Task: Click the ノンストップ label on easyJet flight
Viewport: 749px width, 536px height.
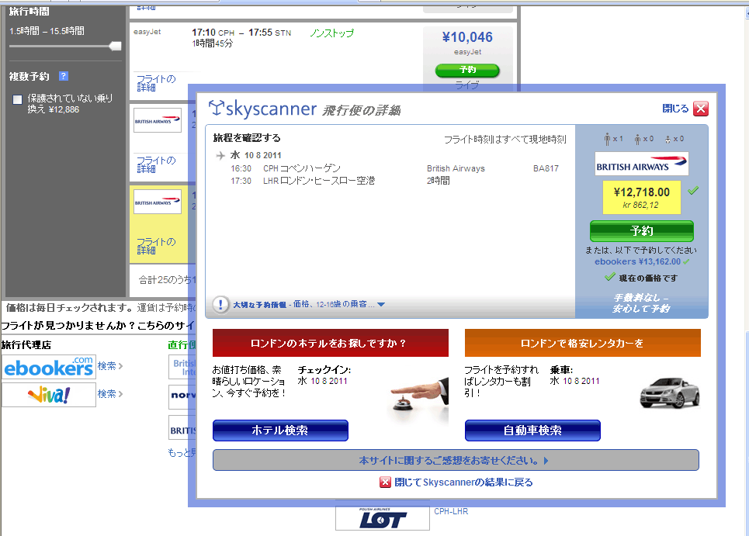Action: pos(332,33)
